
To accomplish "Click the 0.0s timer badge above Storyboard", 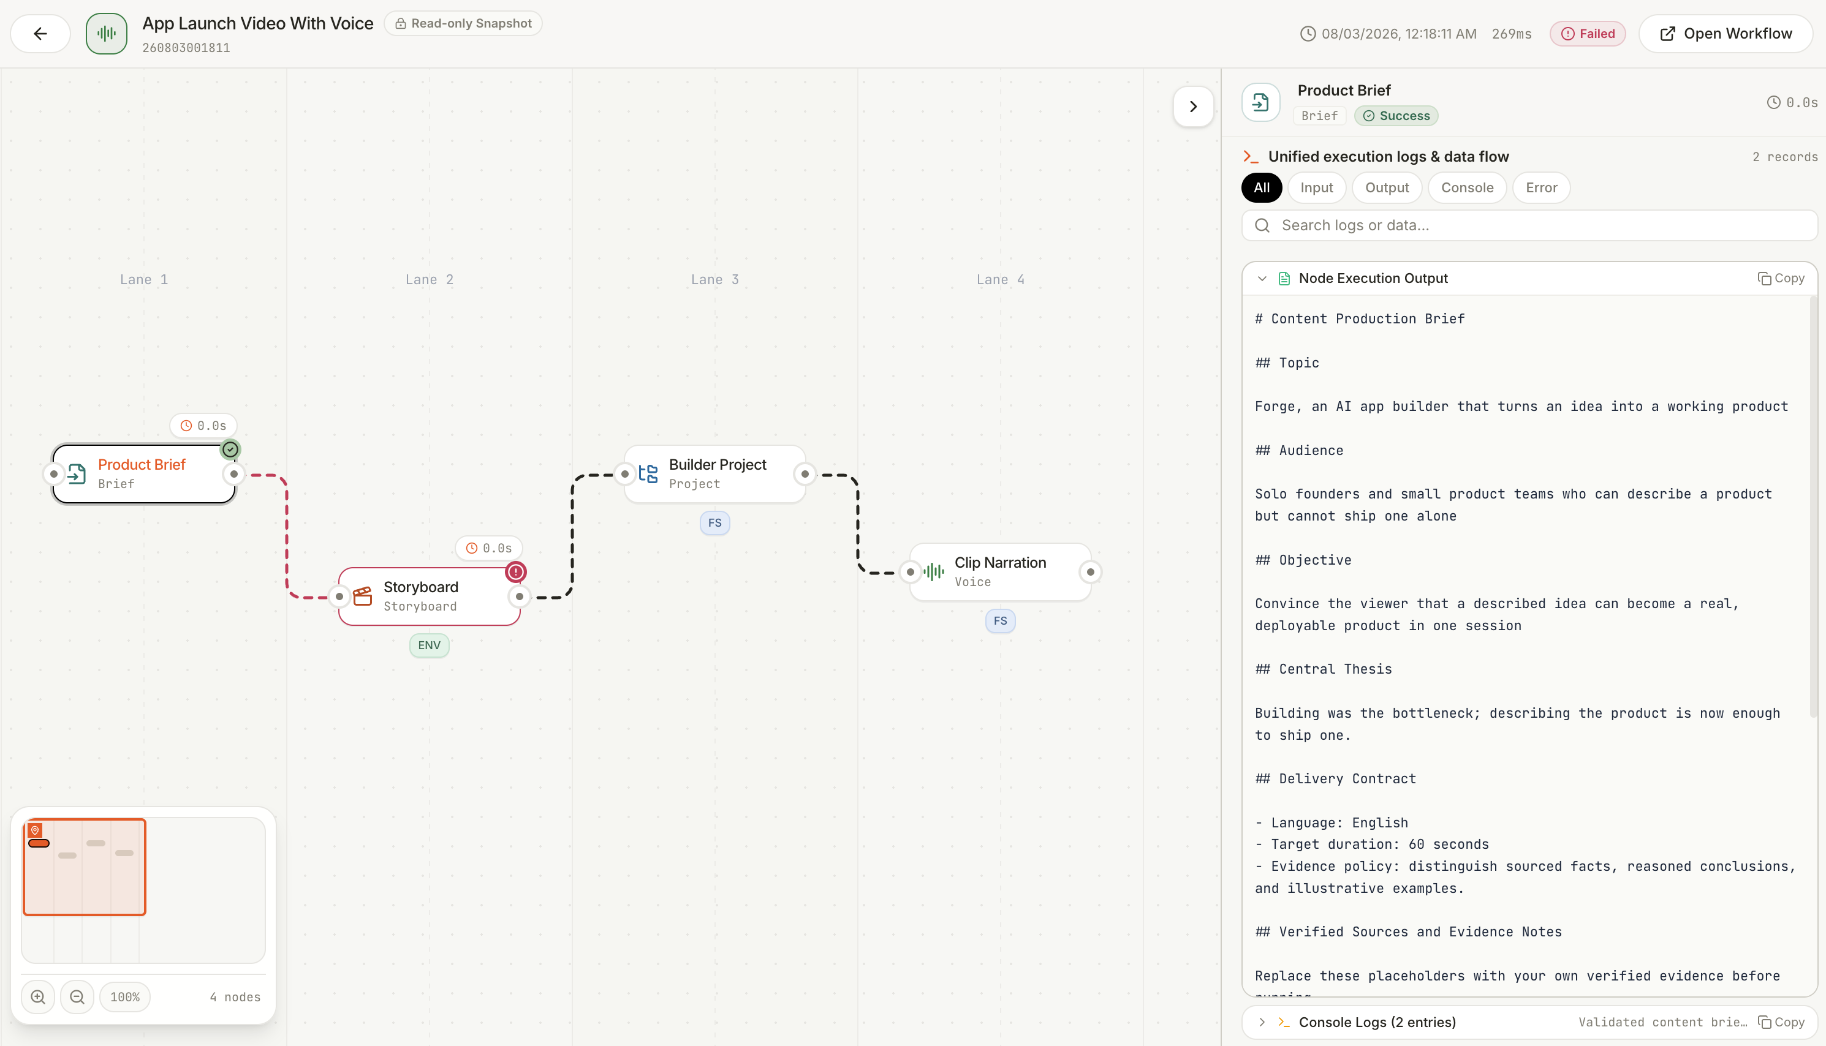I will click(488, 548).
